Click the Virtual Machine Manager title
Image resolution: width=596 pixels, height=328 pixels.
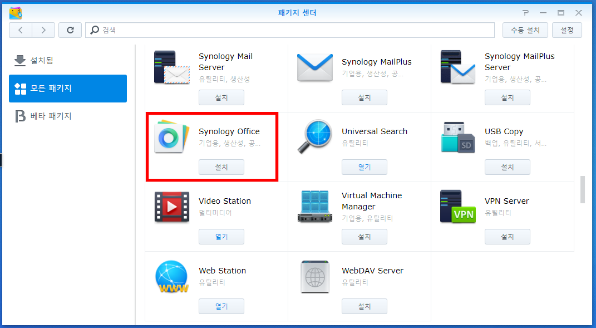(x=372, y=201)
